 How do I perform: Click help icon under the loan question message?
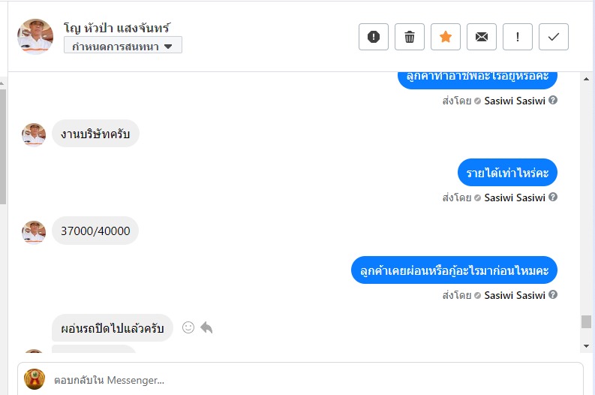click(553, 294)
